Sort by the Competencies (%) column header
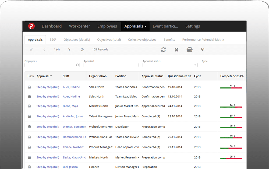The width and height of the screenshot is (269, 169). point(232,76)
